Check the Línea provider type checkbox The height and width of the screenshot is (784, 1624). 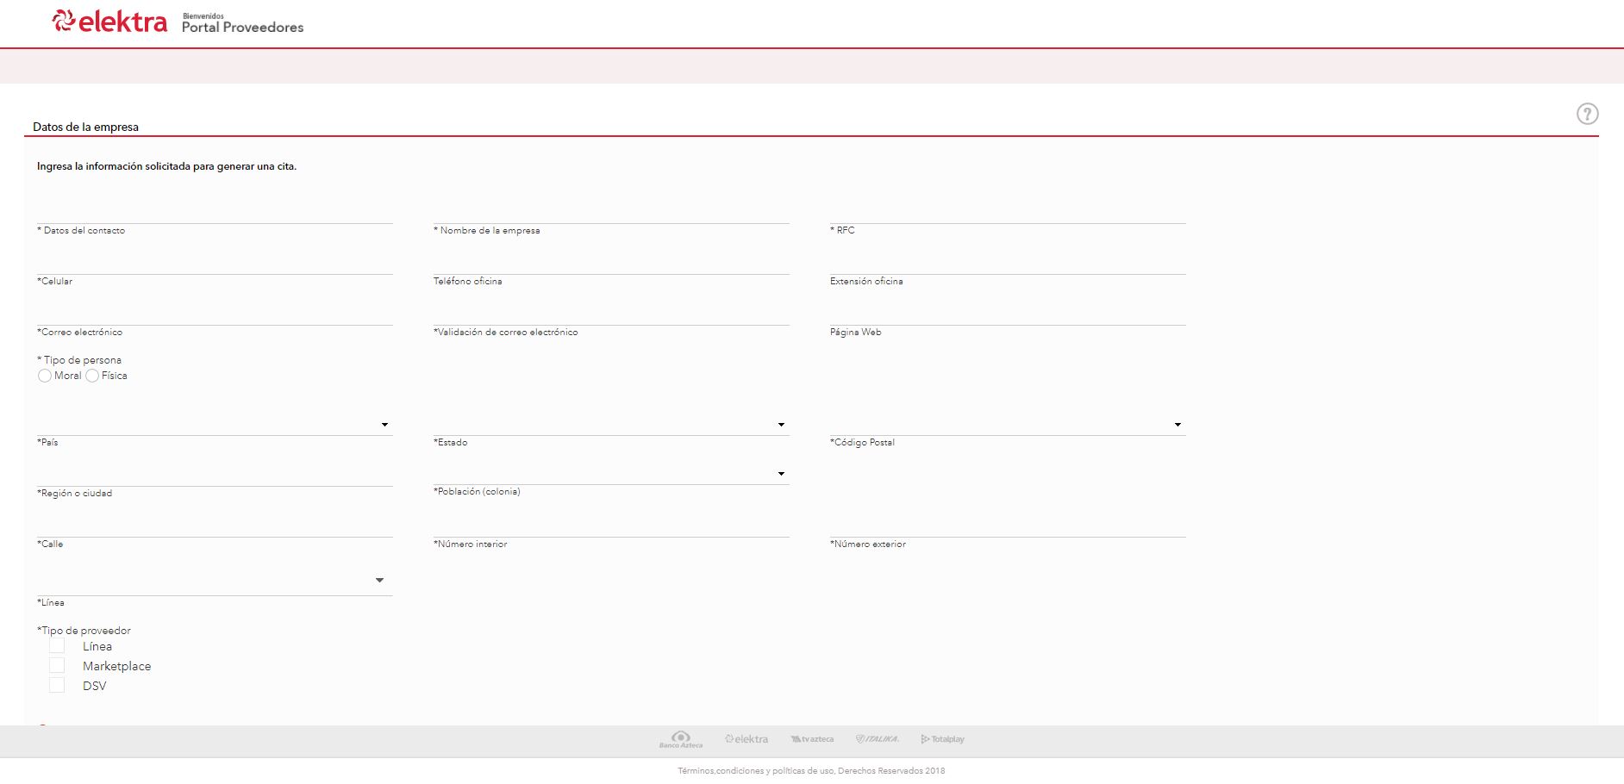[x=57, y=645]
